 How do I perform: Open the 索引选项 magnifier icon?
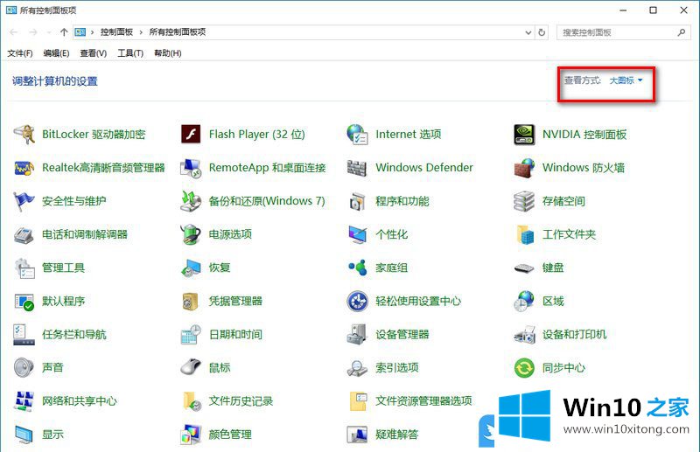coord(357,368)
